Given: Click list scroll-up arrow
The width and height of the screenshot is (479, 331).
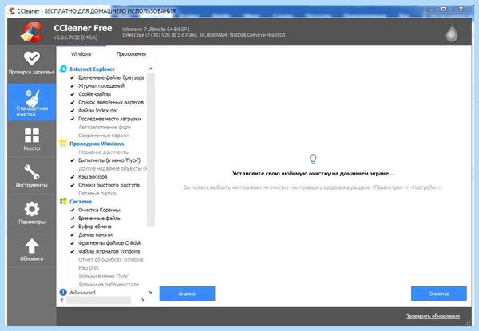Looking at the screenshot, I should pyautogui.click(x=151, y=69).
